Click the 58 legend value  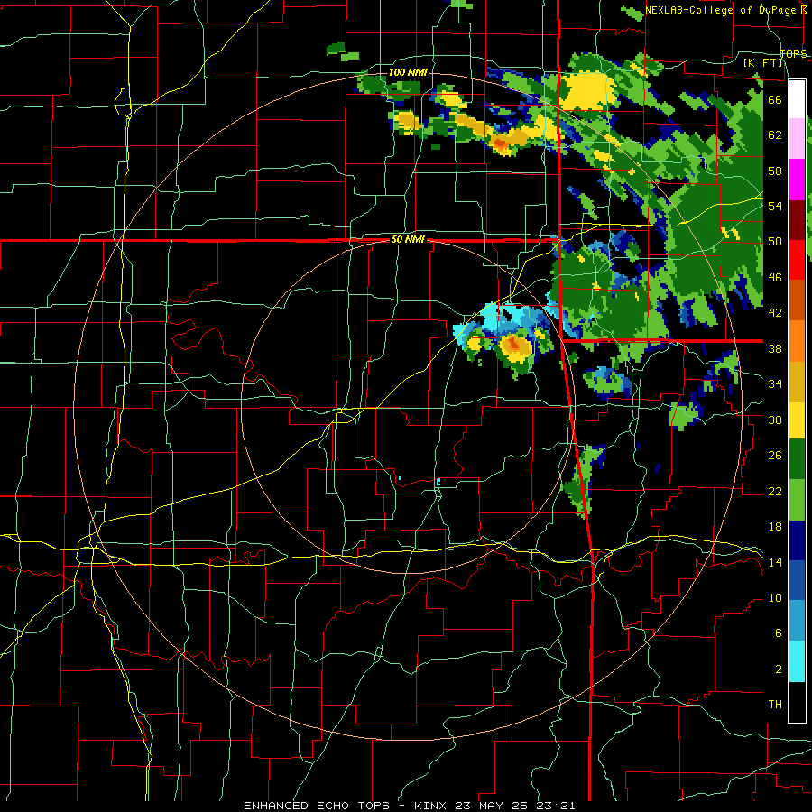[x=775, y=171]
